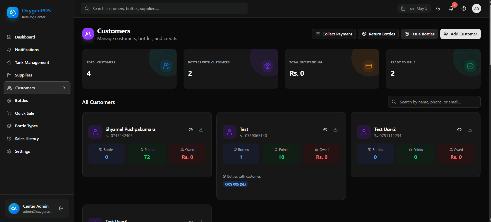Click the page vertical scrollbar

point(490,35)
